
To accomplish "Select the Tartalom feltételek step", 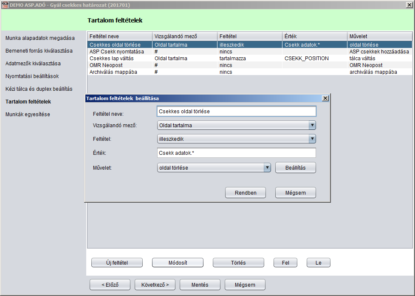I will [x=28, y=101].
